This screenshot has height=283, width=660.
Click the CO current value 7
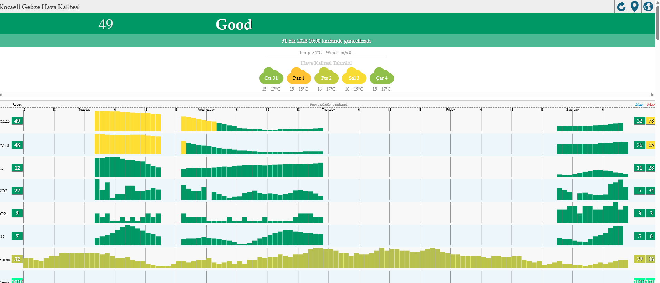point(17,236)
